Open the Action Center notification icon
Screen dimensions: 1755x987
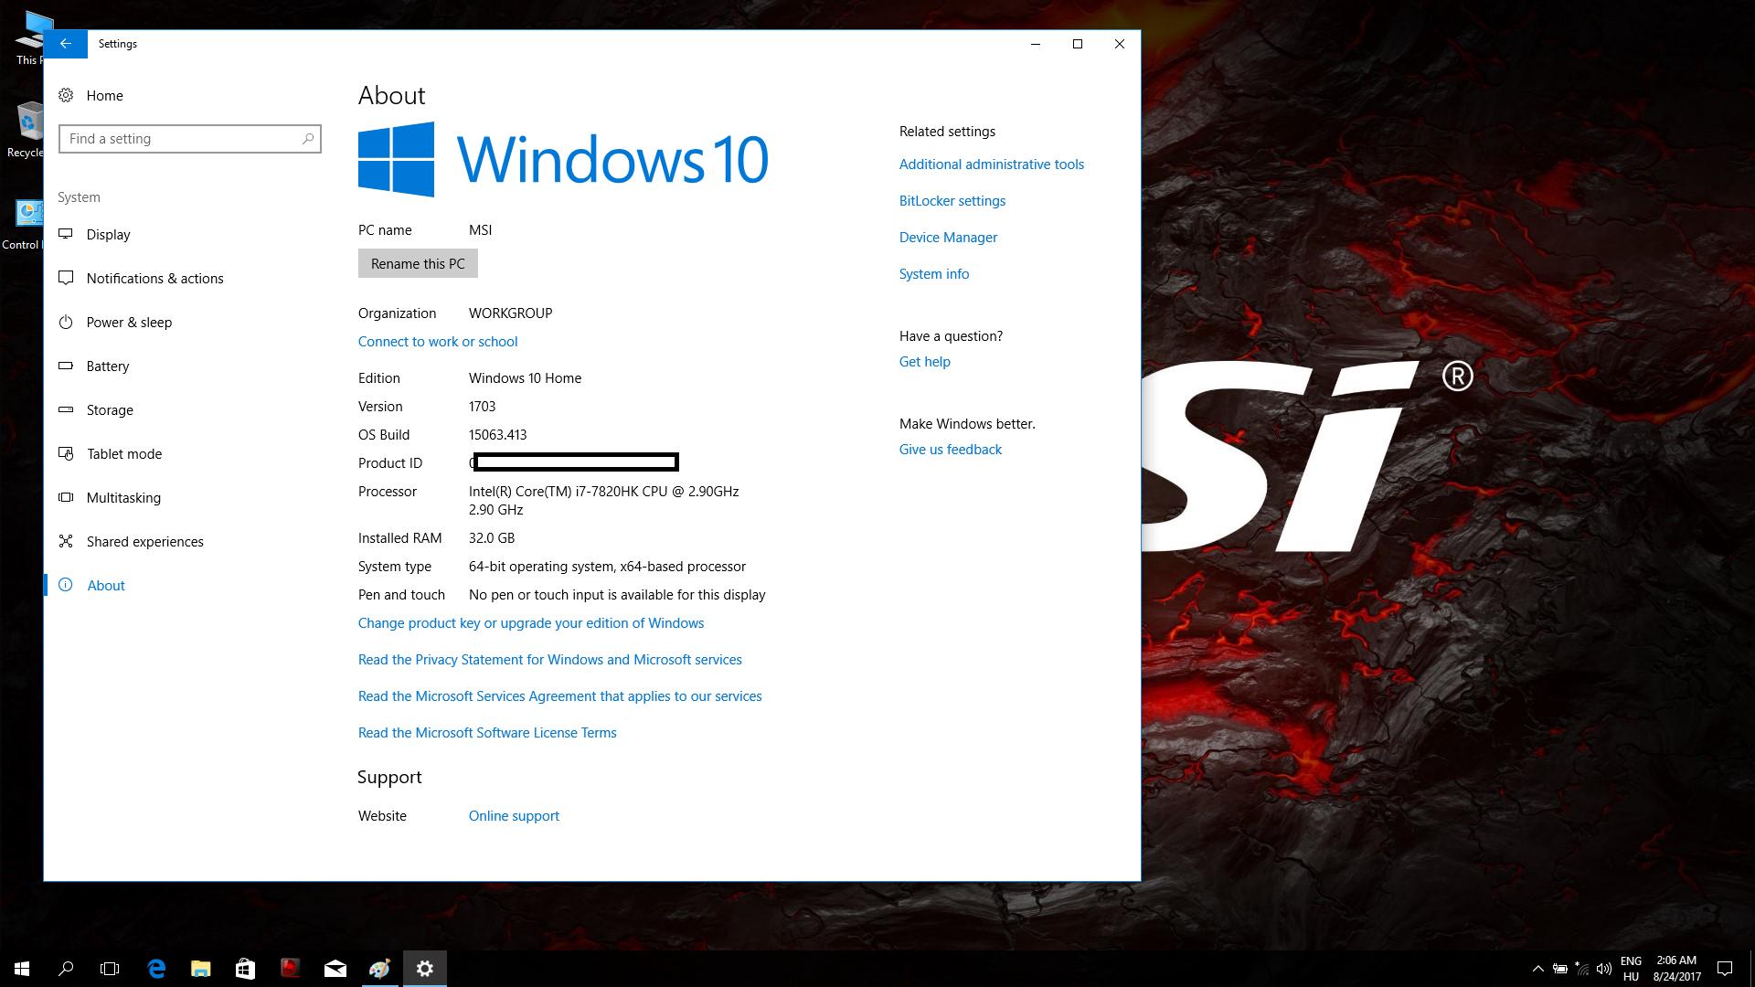(1725, 969)
